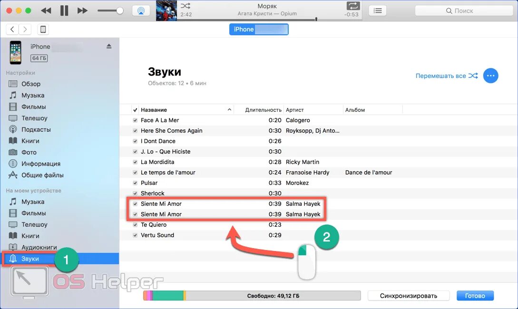Open Аудиокниги in device sidebar
The height and width of the screenshot is (309, 518).
39,247
